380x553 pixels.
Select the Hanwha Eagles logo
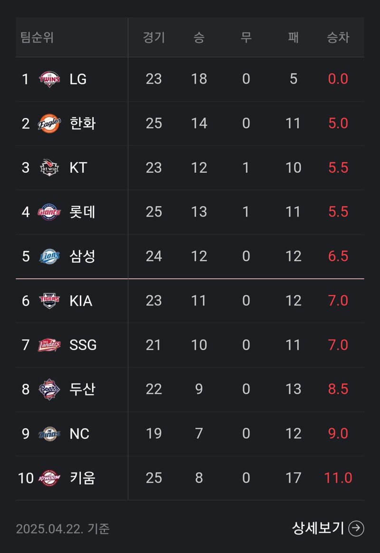coord(49,123)
